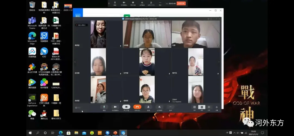Screen dimensions: 294x136
Task: Click the orange end meeting hang-up button
Action: (x=137, y=107)
